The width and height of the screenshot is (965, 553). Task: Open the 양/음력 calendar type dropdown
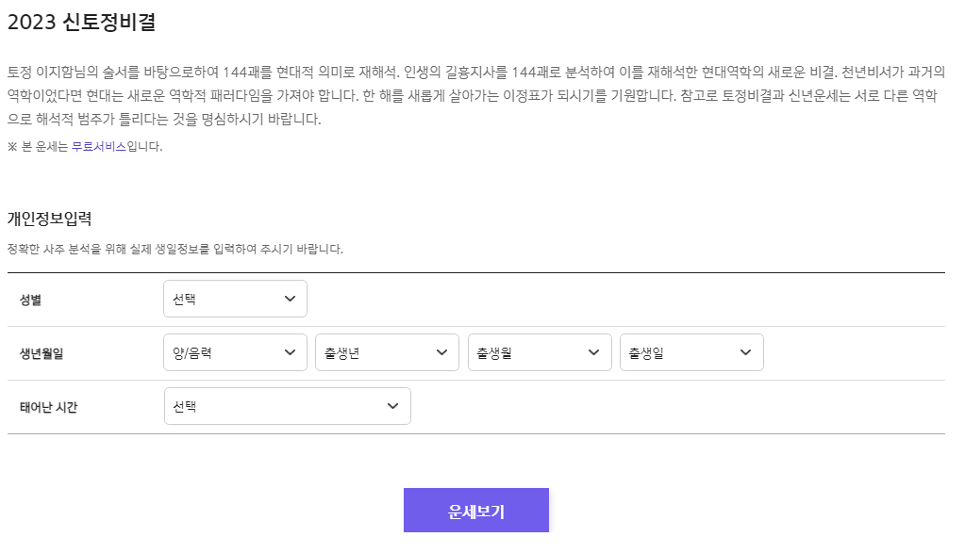pyautogui.click(x=235, y=351)
